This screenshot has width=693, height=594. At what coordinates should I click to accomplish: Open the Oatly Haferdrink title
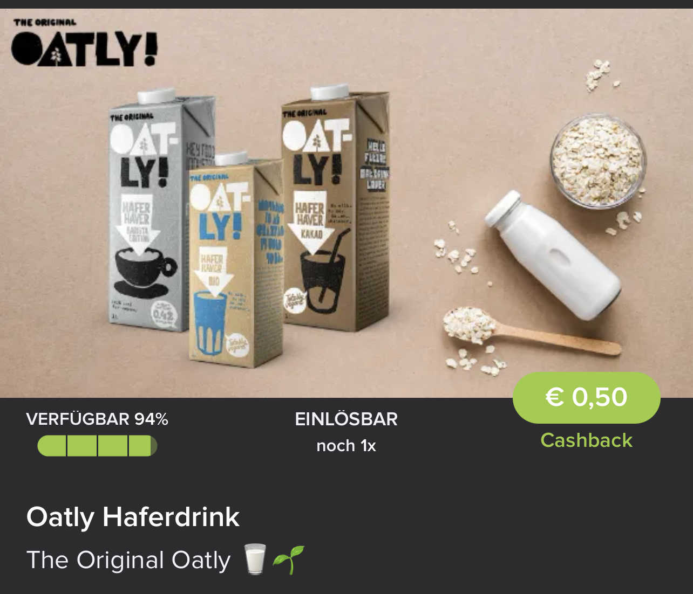click(133, 516)
